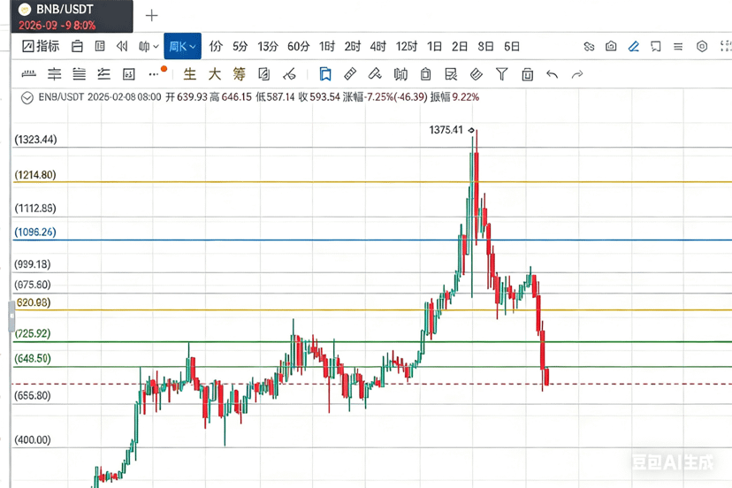Select the 5分 timeframe
Viewport: 732px width, 488px height.
pos(240,46)
